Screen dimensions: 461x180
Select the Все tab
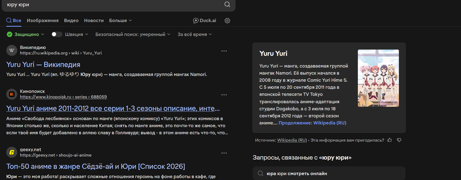(14, 20)
